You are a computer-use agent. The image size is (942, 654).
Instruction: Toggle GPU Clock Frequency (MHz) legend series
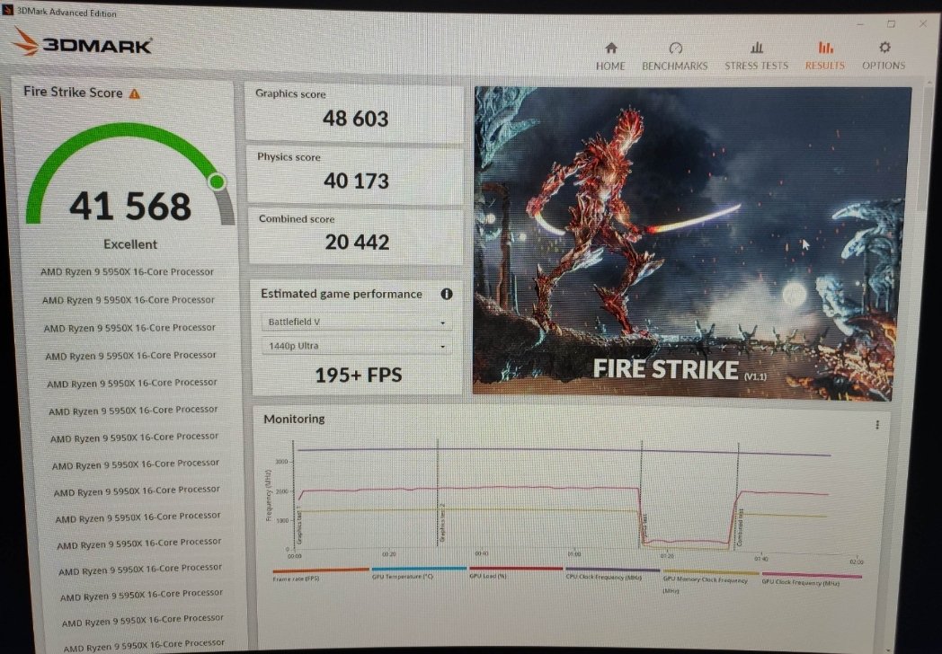(x=811, y=579)
